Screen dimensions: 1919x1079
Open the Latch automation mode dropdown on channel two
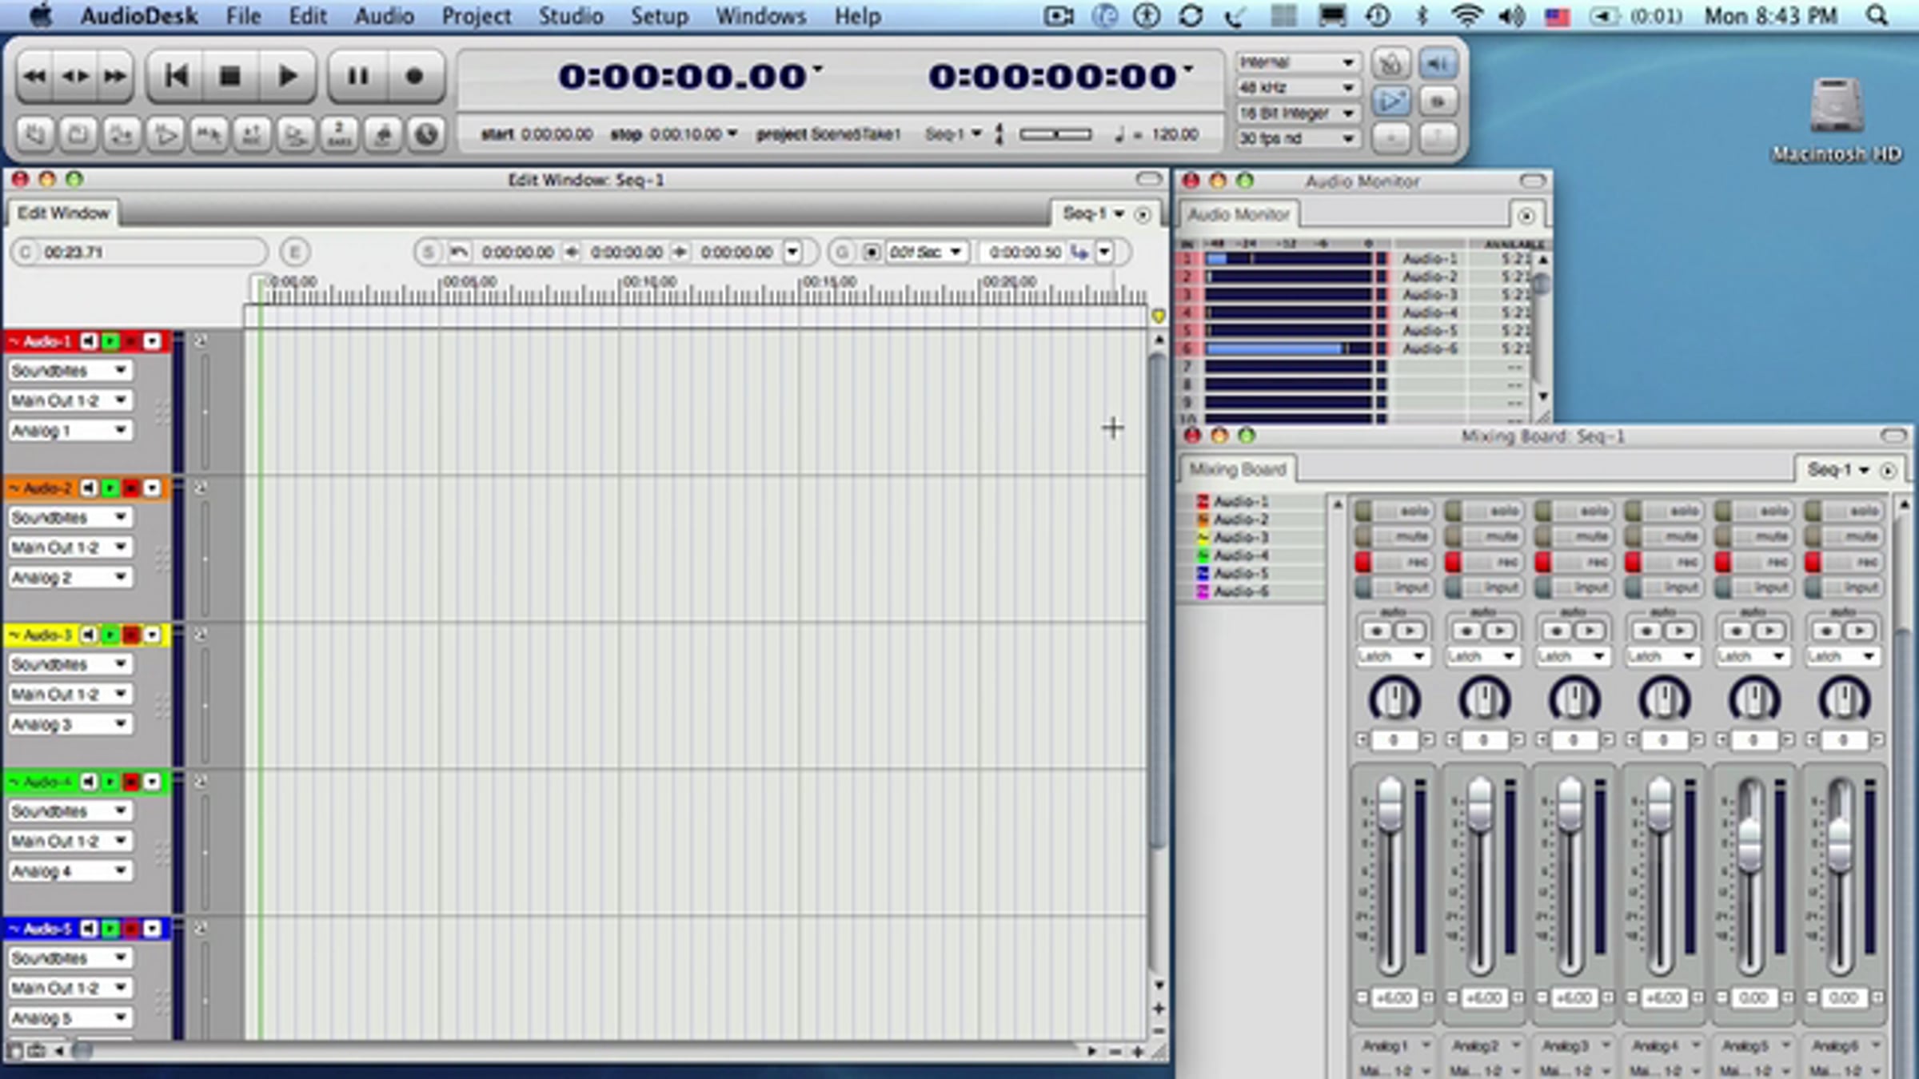click(1482, 656)
